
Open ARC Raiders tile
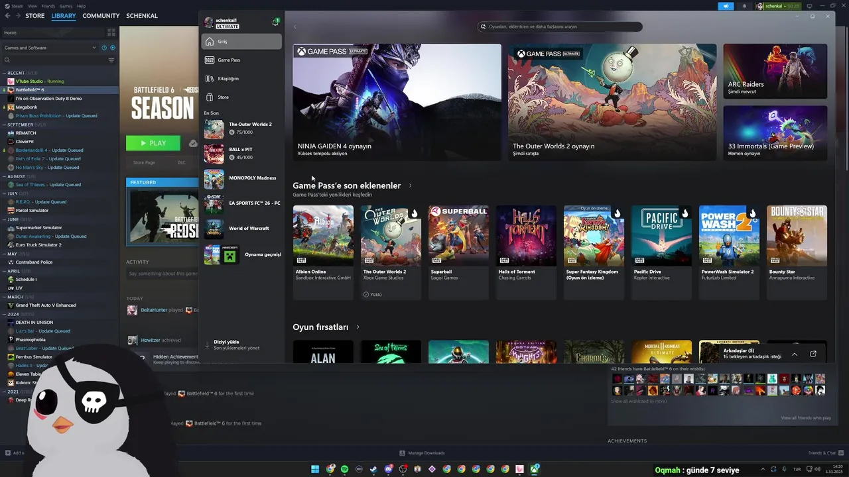(x=775, y=72)
